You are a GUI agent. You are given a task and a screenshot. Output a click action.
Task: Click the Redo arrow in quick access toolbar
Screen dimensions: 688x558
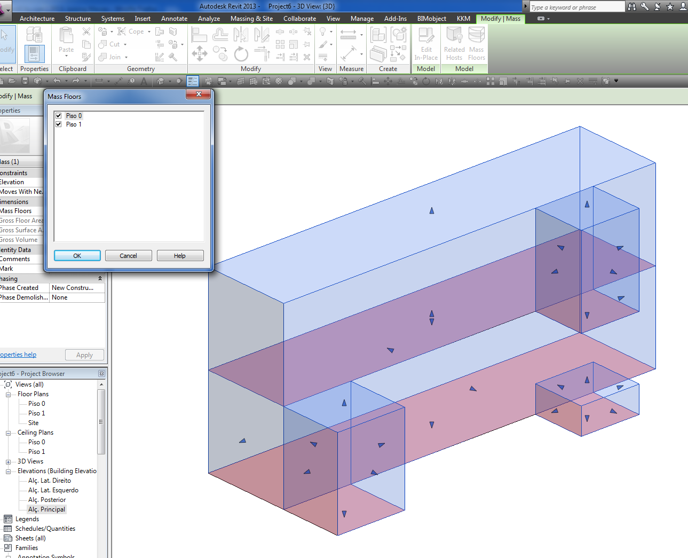[76, 81]
